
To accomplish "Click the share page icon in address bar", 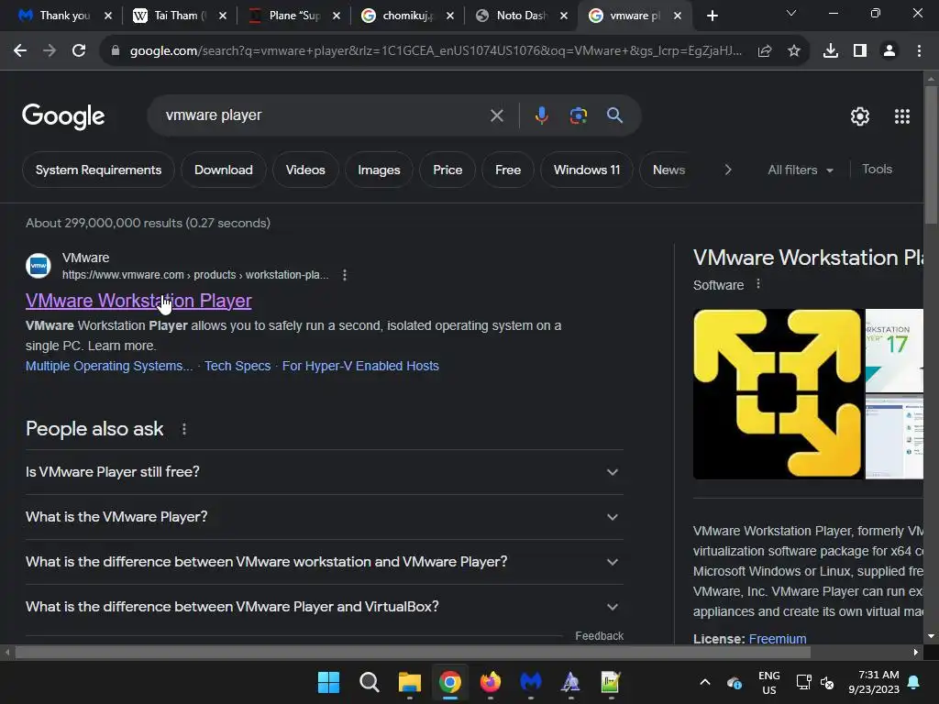I will coord(765,51).
